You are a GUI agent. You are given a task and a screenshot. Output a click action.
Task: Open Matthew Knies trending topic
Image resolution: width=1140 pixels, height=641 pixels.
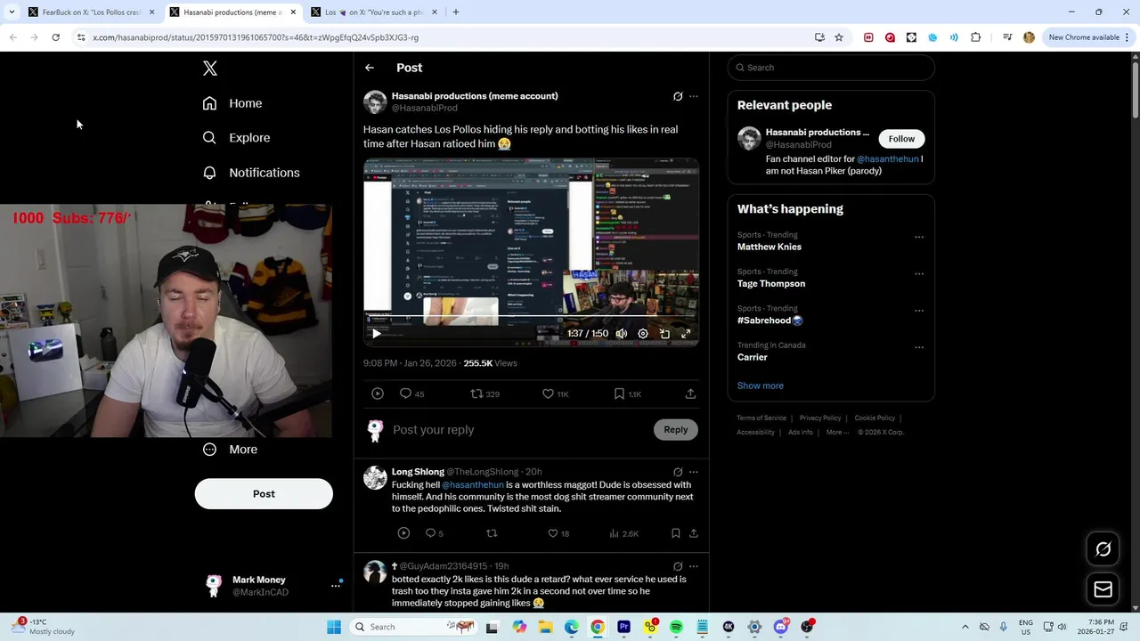[769, 247]
